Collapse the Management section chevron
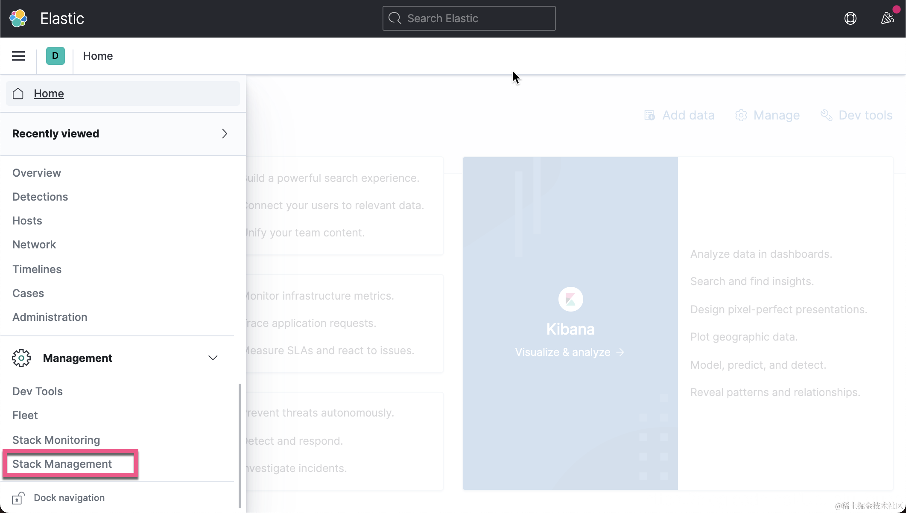 tap(213, 358)
